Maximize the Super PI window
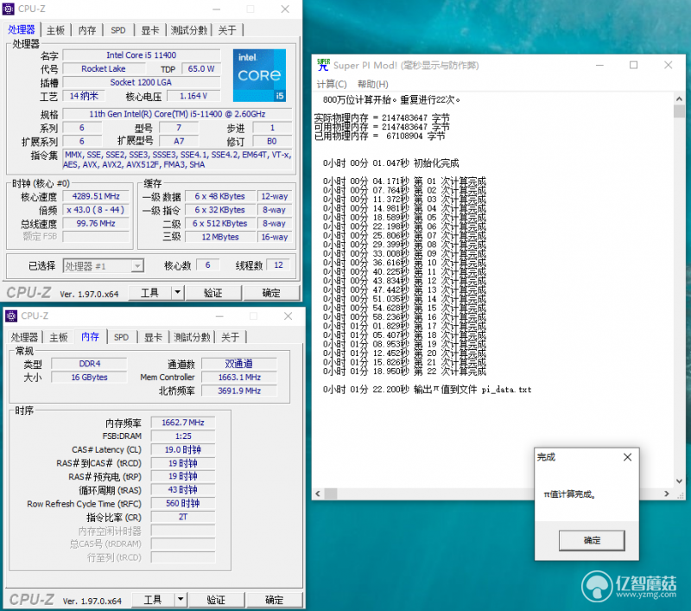The height and width of the screenshot is (611, 691). [633, 65]
